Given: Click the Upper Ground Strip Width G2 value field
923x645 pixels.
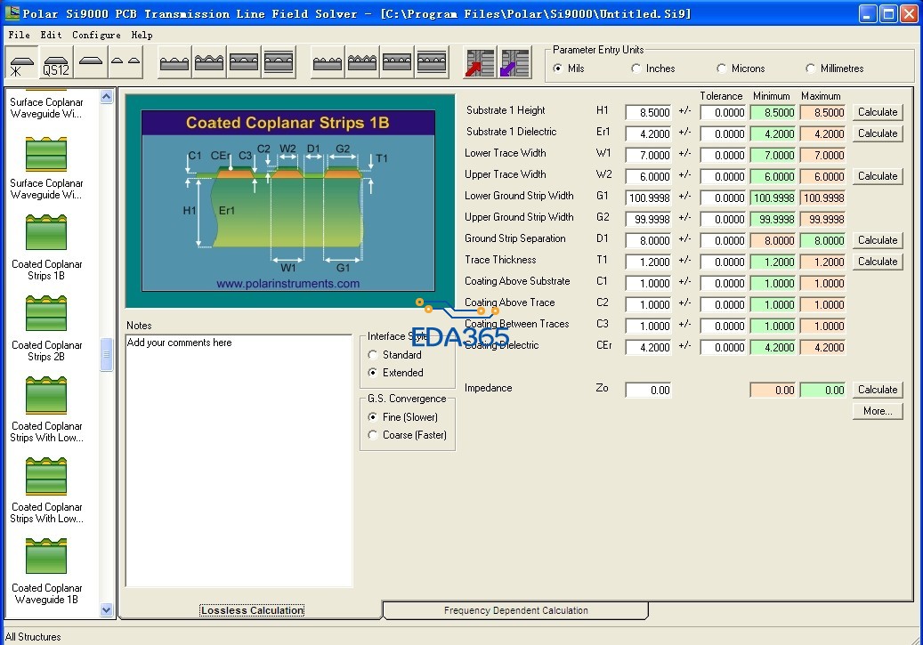Looking at the screenshot, I should pos(648,220).
